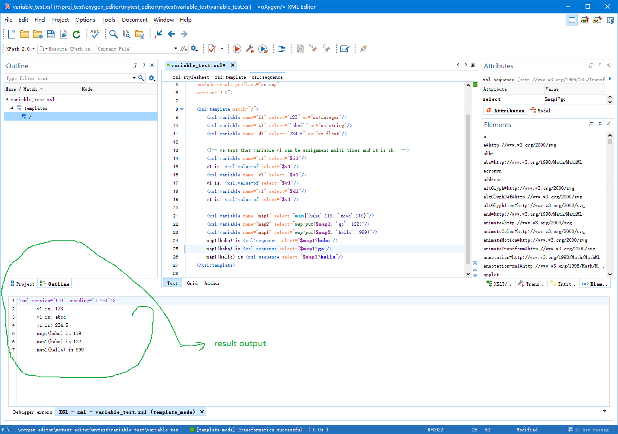Reload the document with the green arrow
618x434 pixels.
point(77,34)
